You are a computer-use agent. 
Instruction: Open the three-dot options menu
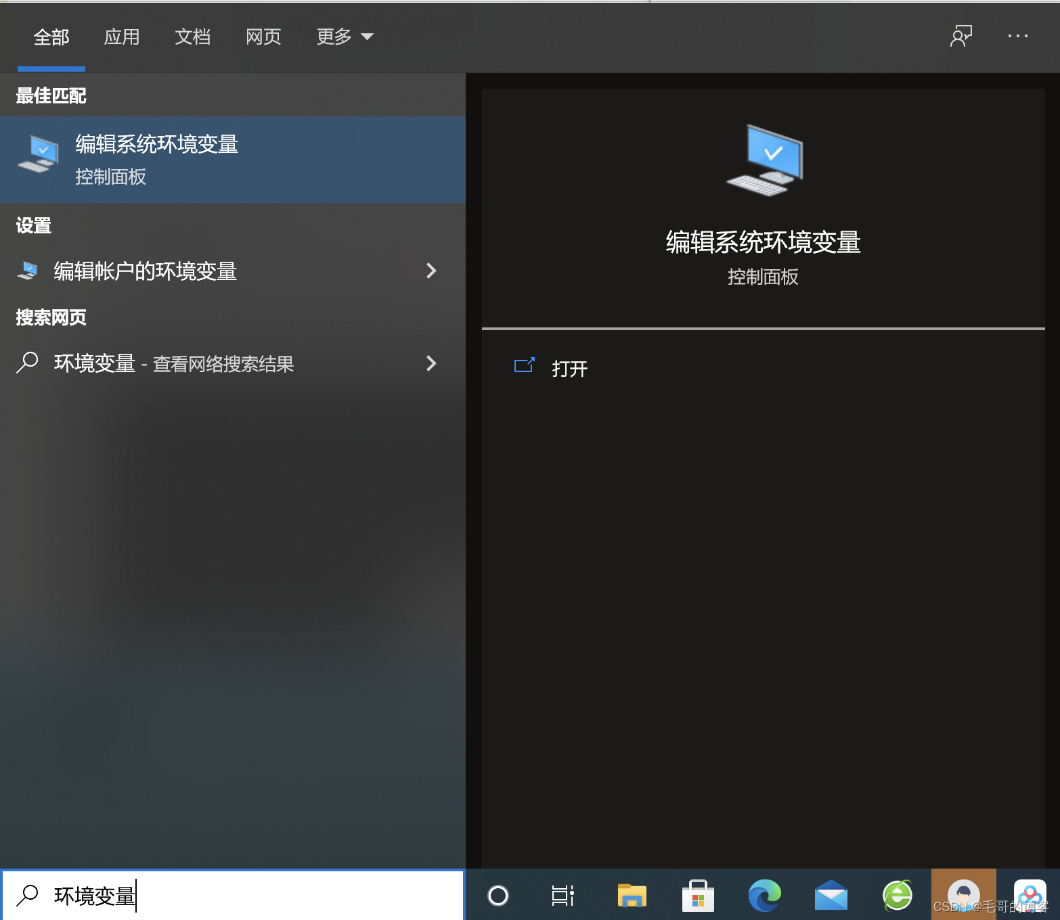tap(1018, 37)
